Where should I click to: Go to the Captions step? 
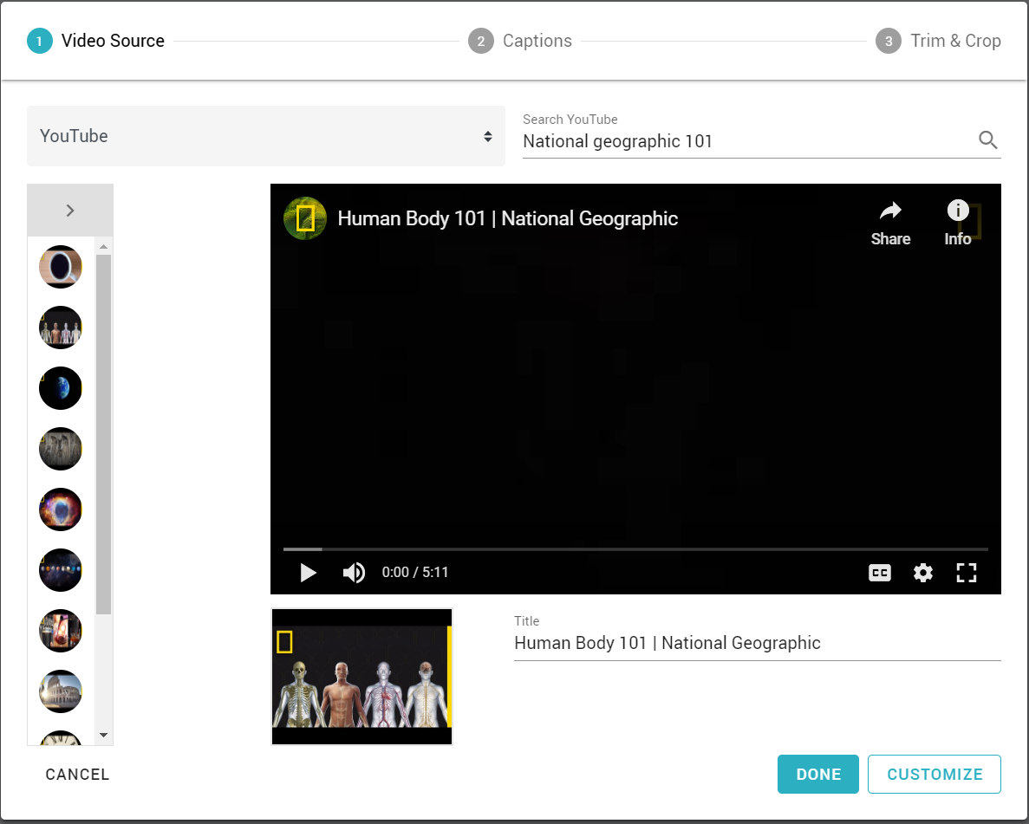pyautogui.click(x=520, y=41)
